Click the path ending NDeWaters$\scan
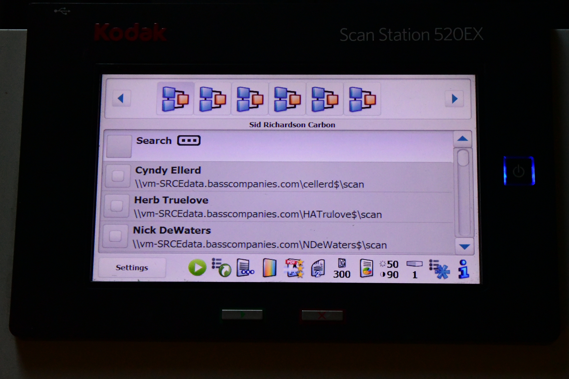569x379 pixels. 260,245
